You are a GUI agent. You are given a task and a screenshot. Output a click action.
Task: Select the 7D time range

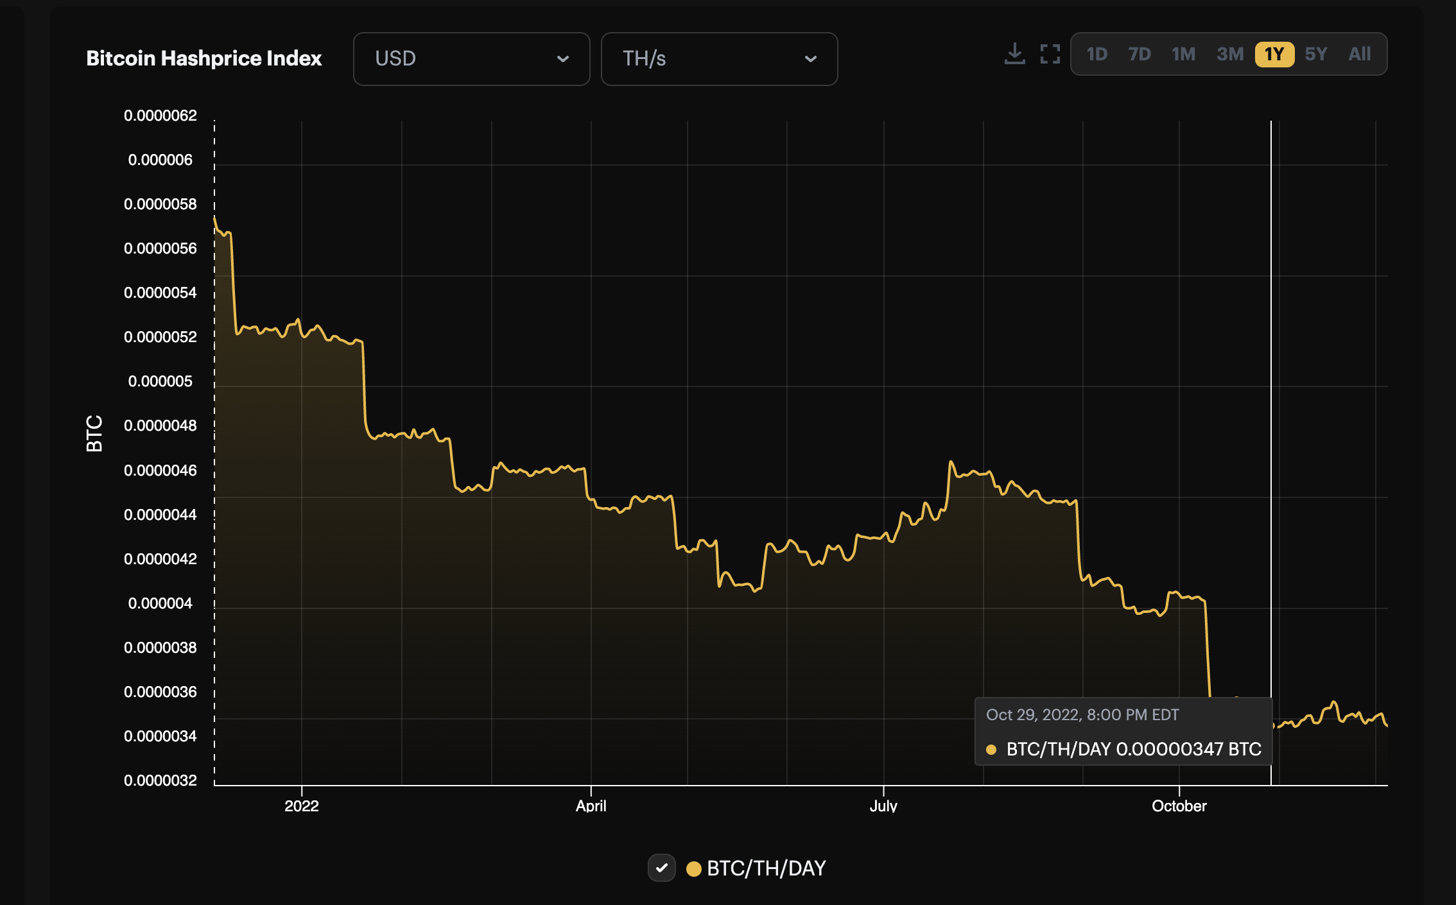pyautogui.click(x=1140, y=54)
